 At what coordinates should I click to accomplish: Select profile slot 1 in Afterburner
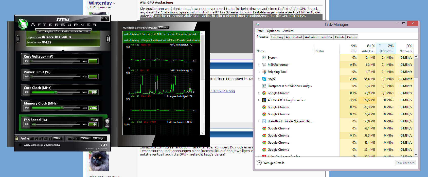[x=32, y=139]
